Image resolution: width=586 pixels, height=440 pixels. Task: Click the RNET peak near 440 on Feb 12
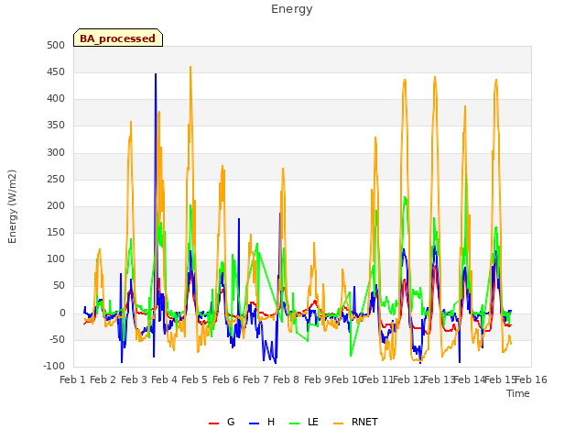click(435, 78)
